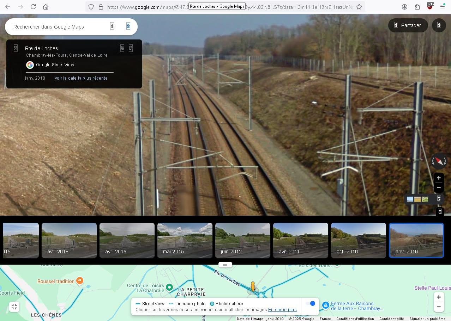This screenshot has height=321, width=451.
Task: Click the Ferme Aux Raisons de la terre marker
Action: pos(326,305)
